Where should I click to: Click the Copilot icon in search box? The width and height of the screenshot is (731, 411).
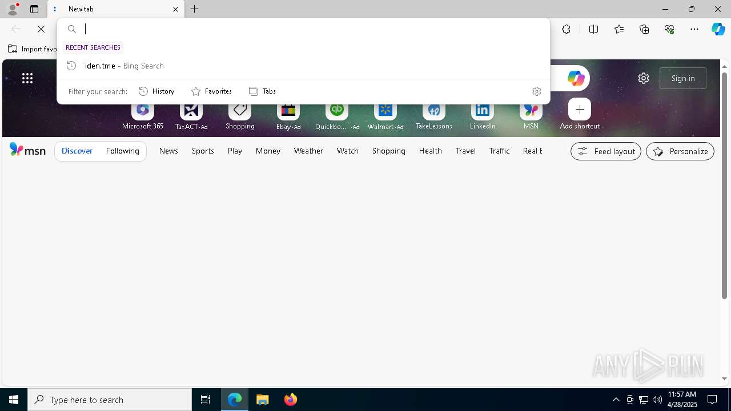click(x=576, y=78)
